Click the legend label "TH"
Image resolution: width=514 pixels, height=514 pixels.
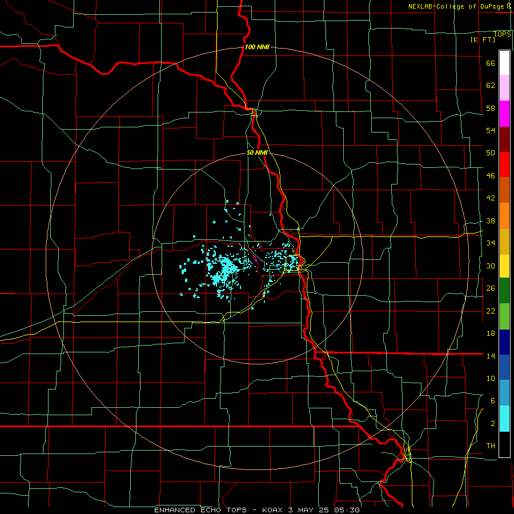(491, 446)
